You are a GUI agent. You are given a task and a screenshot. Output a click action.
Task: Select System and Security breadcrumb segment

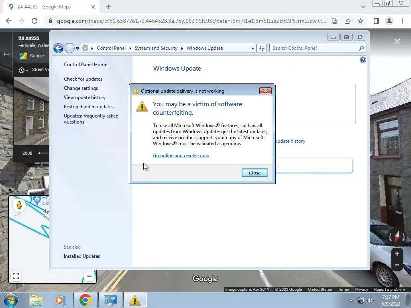click(156, 48)
